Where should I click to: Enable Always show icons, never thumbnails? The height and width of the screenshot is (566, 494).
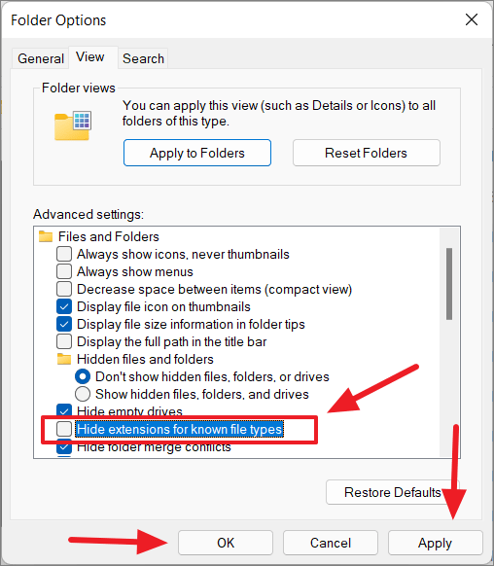click(x=64, y=254)
